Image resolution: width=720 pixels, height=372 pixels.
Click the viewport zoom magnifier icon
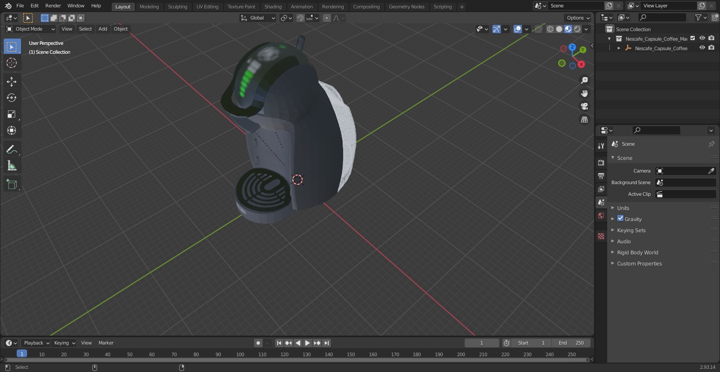(584, 80)
